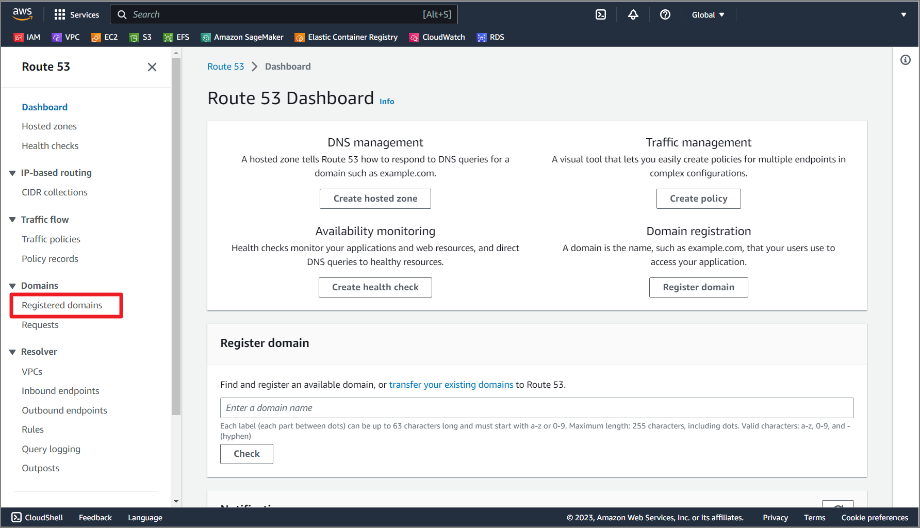Launch CloudShell from the top bar icon
This screenshot has width=920, height=528.
[601, 14]
